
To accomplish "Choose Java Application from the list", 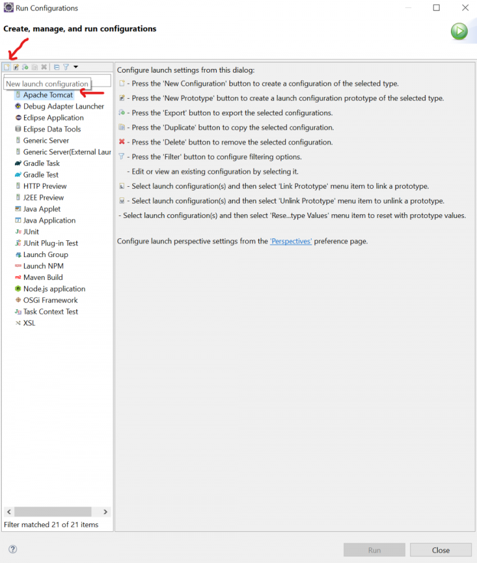I will [x=49, y=220].
